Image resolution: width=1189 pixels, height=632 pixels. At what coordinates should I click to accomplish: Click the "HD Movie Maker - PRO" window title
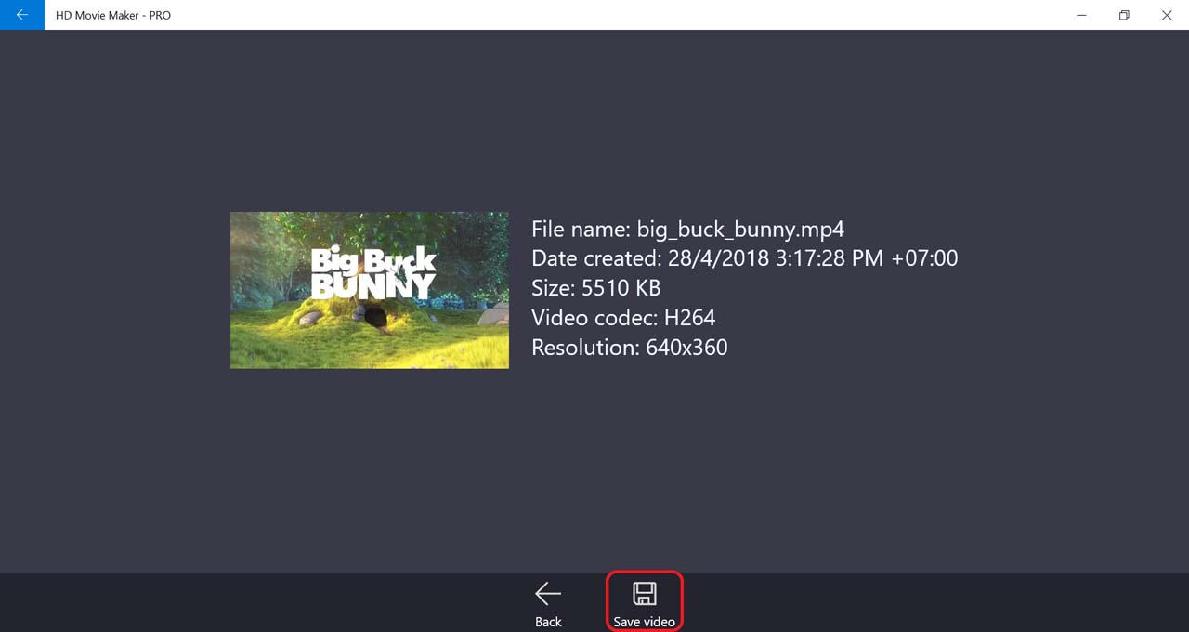tap(113, 15)
